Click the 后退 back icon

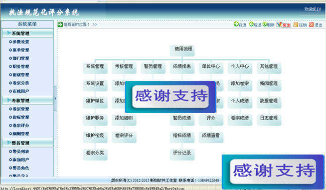tap(251, 24)
